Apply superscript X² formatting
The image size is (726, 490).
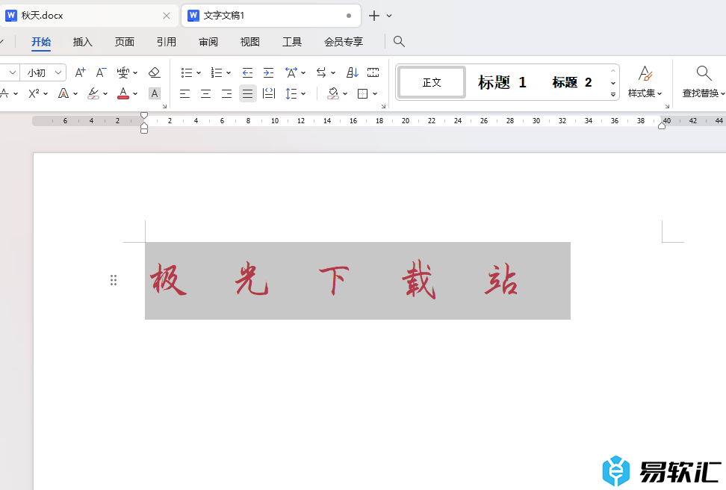point(34,93)
